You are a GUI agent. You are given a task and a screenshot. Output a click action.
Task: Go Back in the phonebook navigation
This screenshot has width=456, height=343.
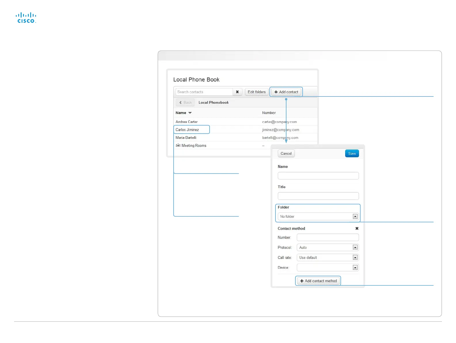pos(185,103)
